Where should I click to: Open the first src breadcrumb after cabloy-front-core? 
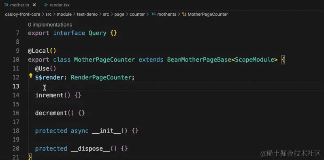point(49,14)
